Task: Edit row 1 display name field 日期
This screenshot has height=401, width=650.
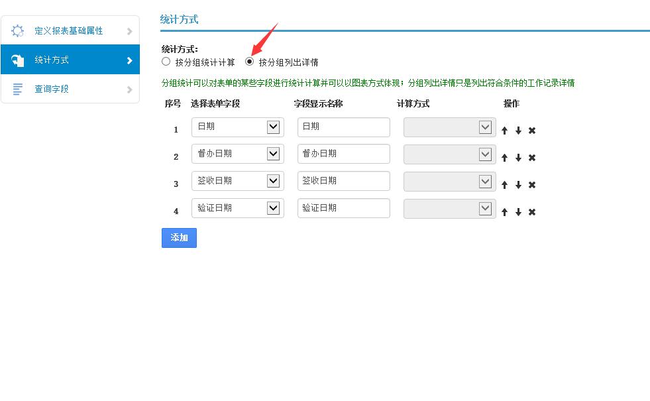Action: pyautogui.click(x=344, y=127)
